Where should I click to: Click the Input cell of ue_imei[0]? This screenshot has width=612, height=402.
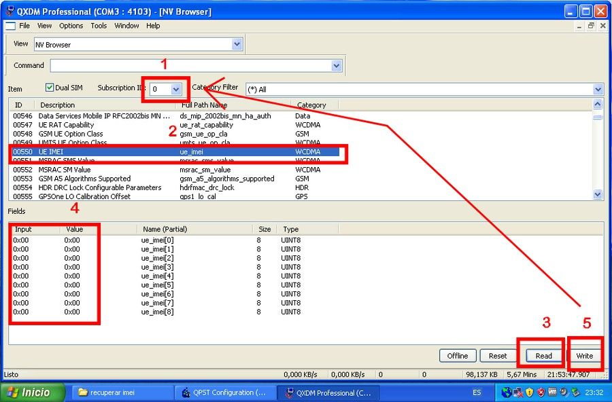[20, 240]
